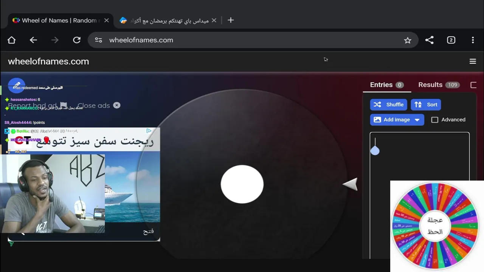The width and height of the screenshot is (484, 272).
Task: Open wheelofnames hamburger menu
Action: pyautogui.click(x=473, y=61)
